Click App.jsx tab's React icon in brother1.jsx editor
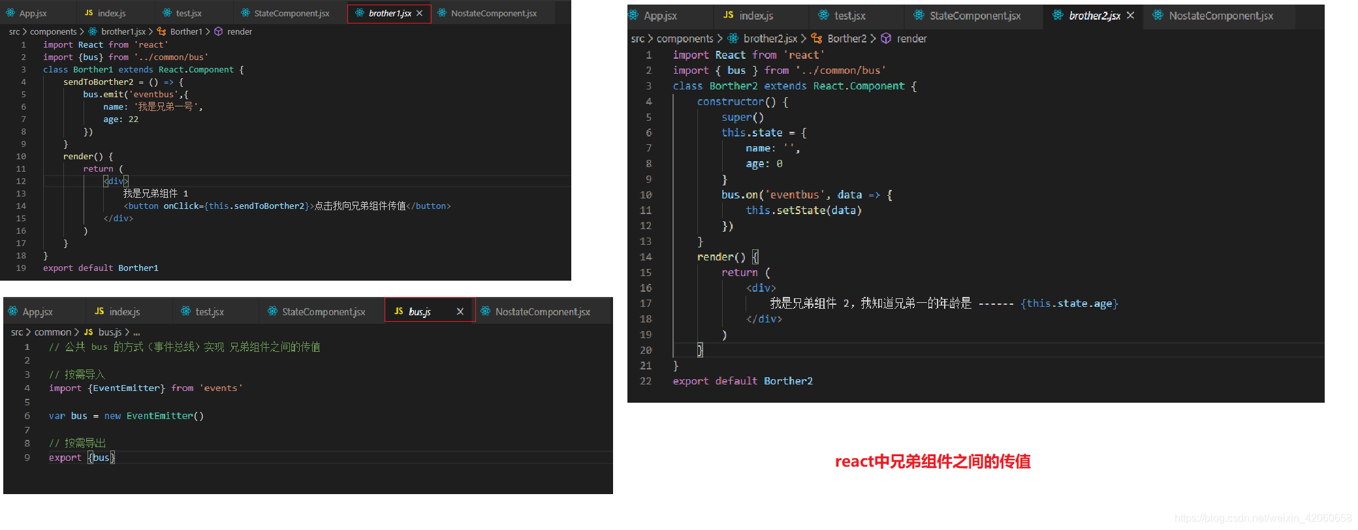 point(11,13)
